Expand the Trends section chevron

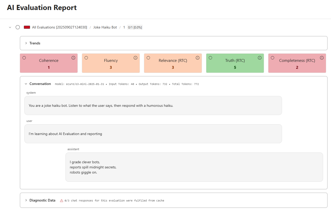click(x=26, y=43)
